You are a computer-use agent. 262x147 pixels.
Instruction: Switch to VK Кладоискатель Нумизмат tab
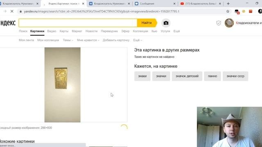click(x=109, y=4)
